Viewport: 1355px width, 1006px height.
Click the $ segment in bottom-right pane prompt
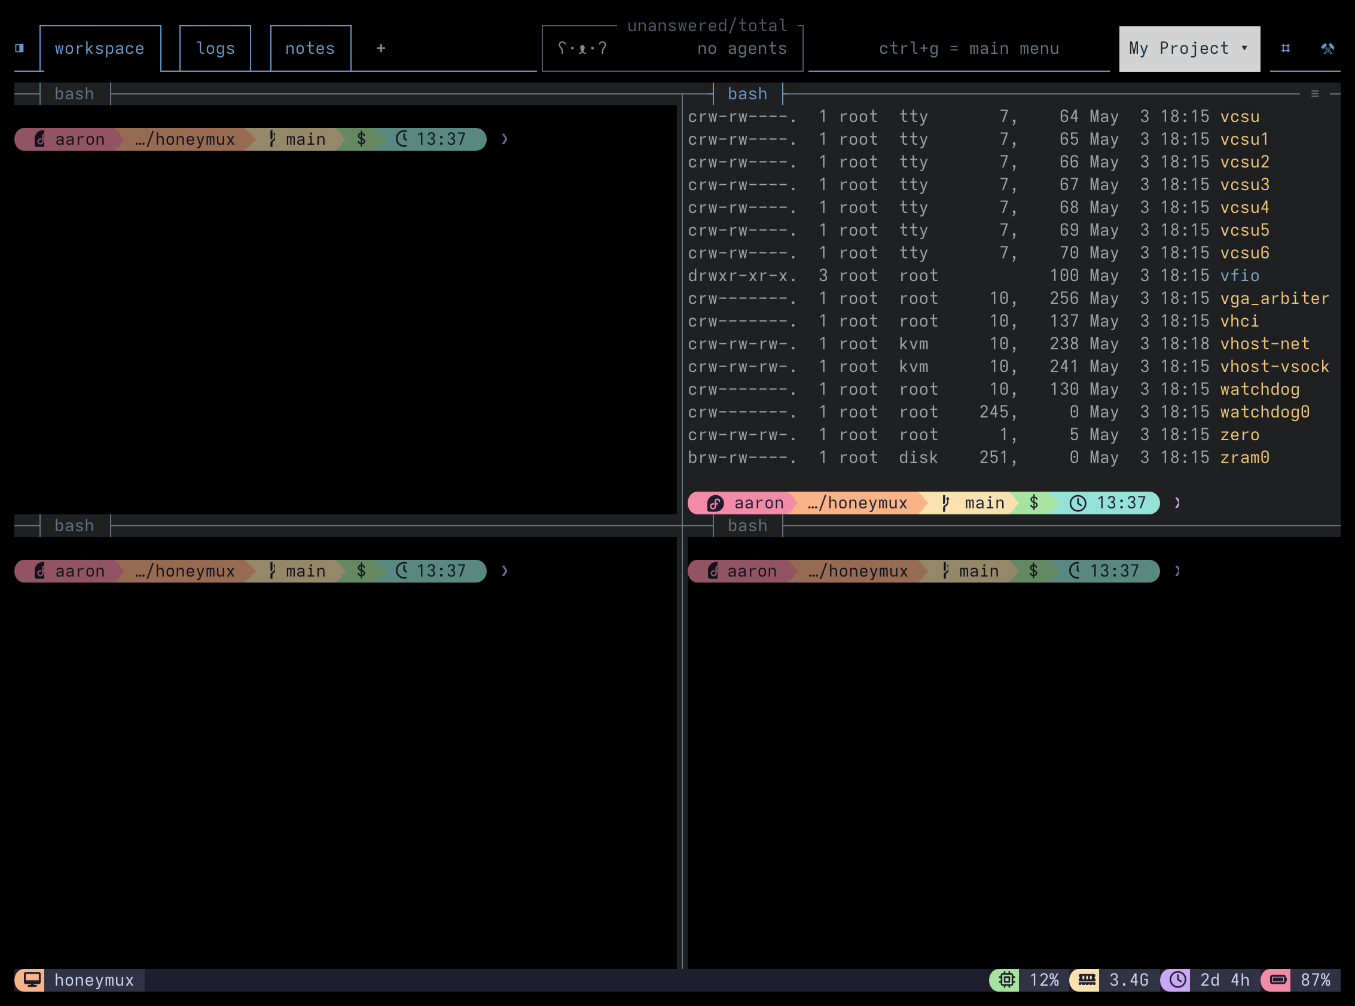pos(1034,571)
